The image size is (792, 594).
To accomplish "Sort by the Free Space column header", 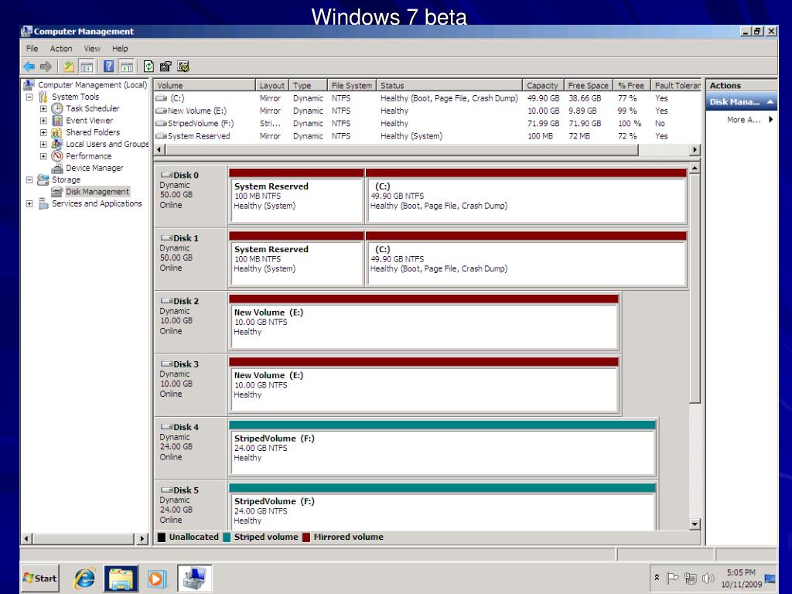I will (x=588, y=85).
